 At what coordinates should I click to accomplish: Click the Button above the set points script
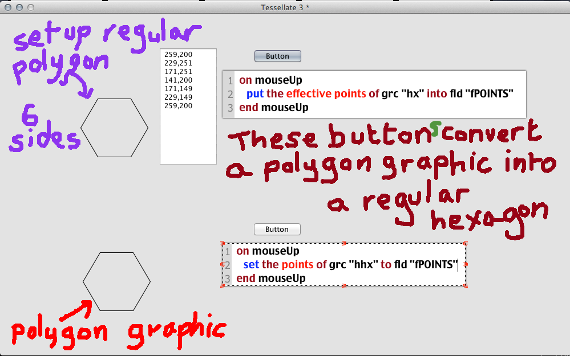(x=277, y=230)
